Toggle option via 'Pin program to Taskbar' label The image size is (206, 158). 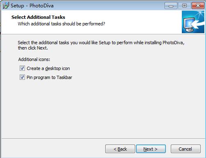pyautogui.click(x=49, y=77)
